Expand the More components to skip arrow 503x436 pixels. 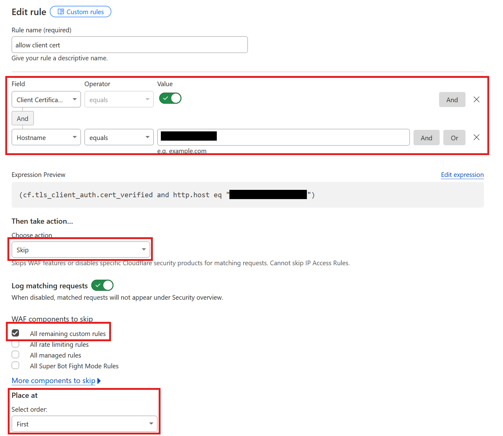tap(99, 381)
